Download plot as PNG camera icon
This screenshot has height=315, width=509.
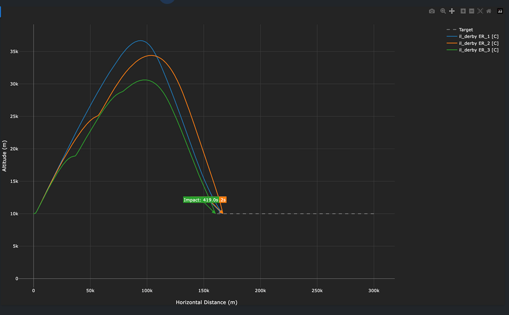[x=432, y=11]
